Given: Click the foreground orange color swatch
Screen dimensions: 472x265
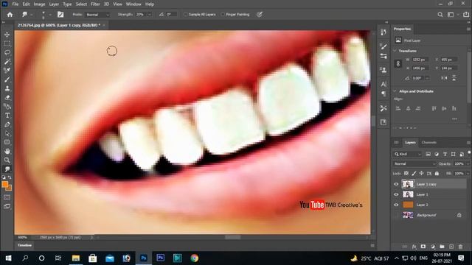Looking at the screenshot, I should pyautogui.click(x=5, y=184).
